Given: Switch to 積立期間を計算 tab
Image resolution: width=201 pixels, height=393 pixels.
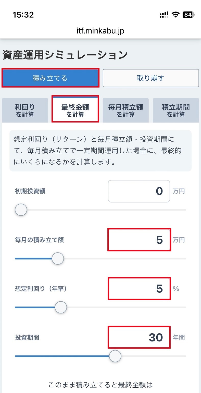Looking at the screenshot, I should [176, 110].
